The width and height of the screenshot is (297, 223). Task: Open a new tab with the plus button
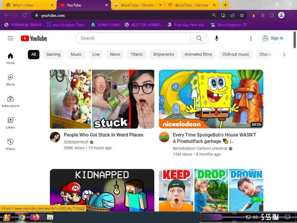pos(225,5)
